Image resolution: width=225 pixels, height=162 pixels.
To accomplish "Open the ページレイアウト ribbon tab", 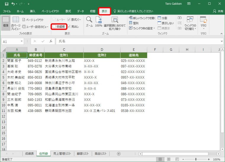I will tap(50, 11).
